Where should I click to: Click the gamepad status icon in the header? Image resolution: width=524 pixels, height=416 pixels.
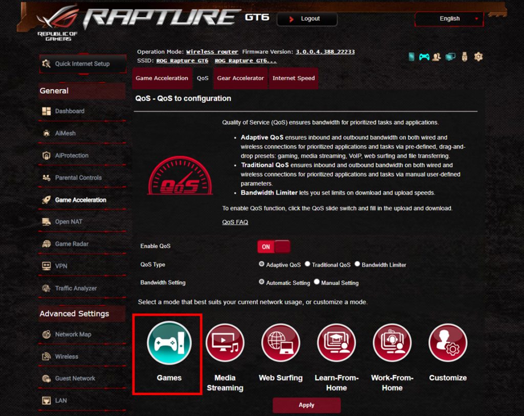point(424,57)
